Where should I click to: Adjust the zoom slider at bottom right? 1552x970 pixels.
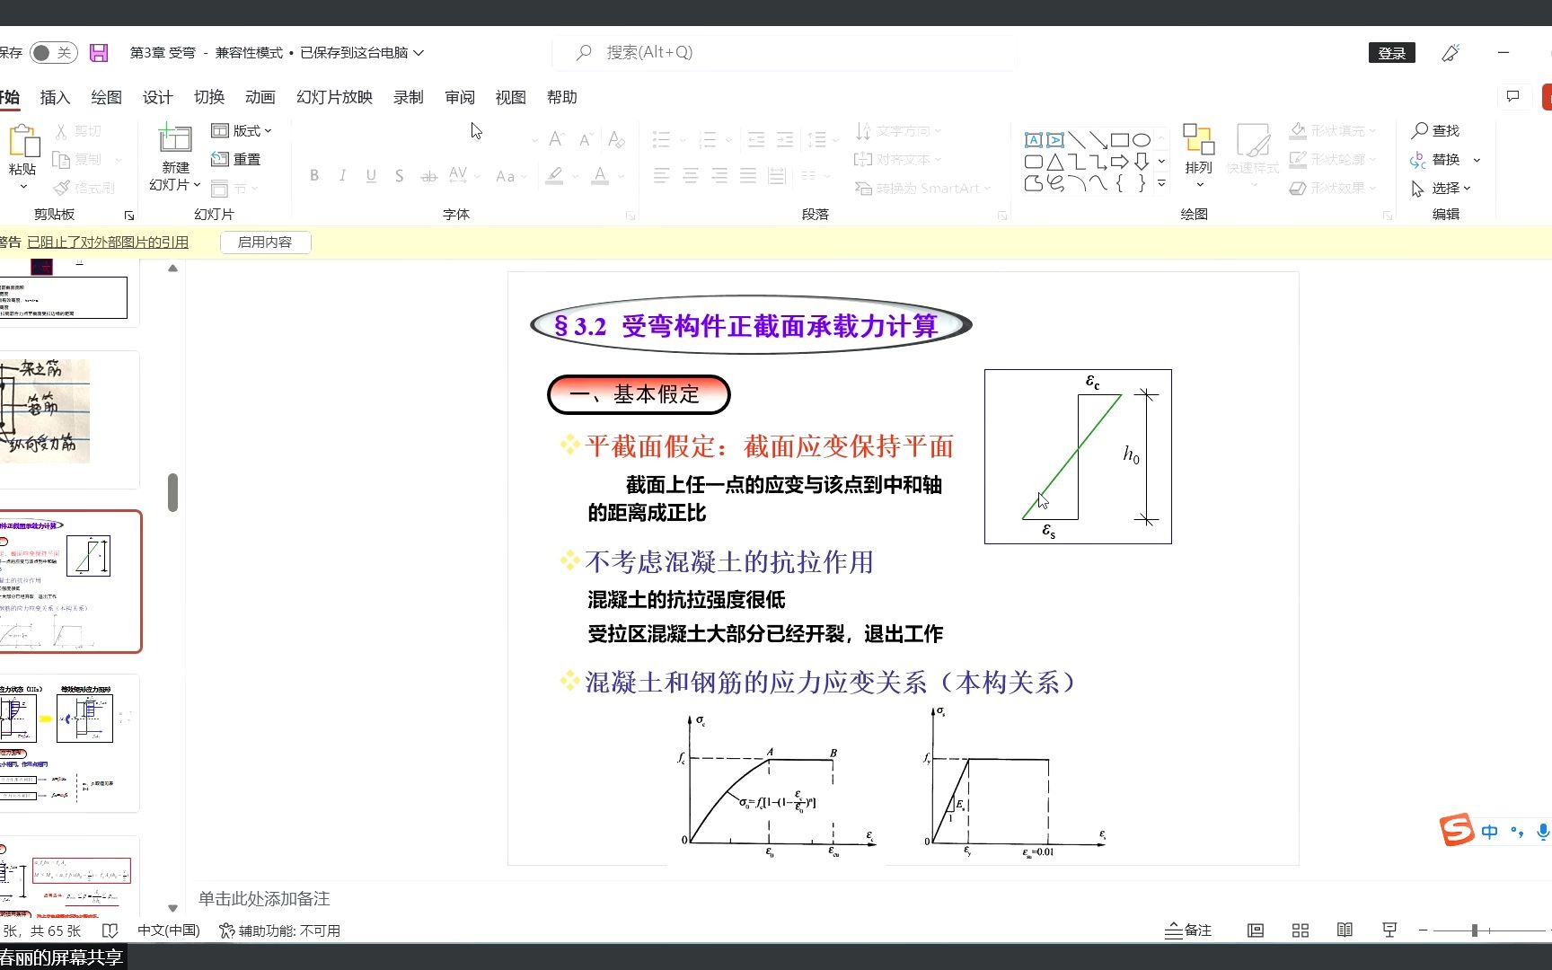(1476, 931)
